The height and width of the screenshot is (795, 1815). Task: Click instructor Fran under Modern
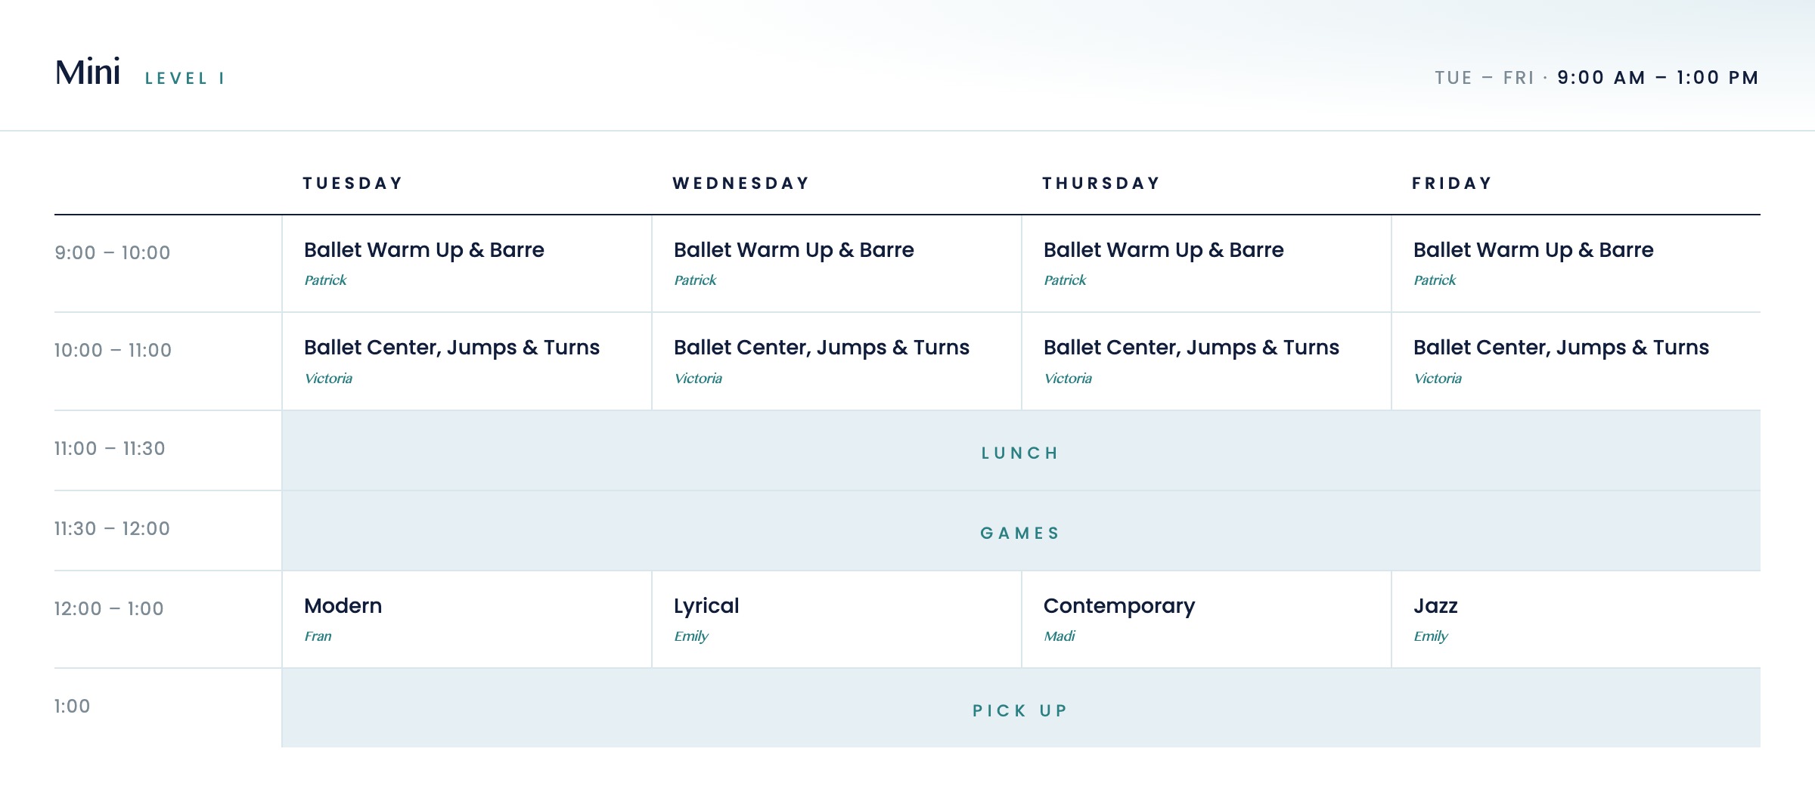pyautogui.click(x=318, y=636)
